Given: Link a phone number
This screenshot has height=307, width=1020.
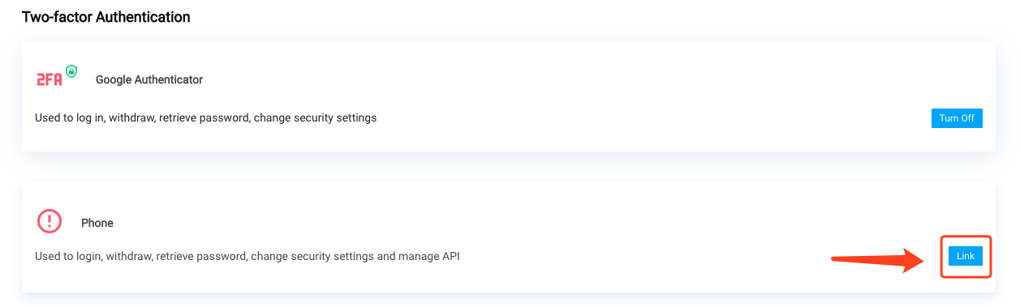Looking at the screenshot, I should 966,256.
